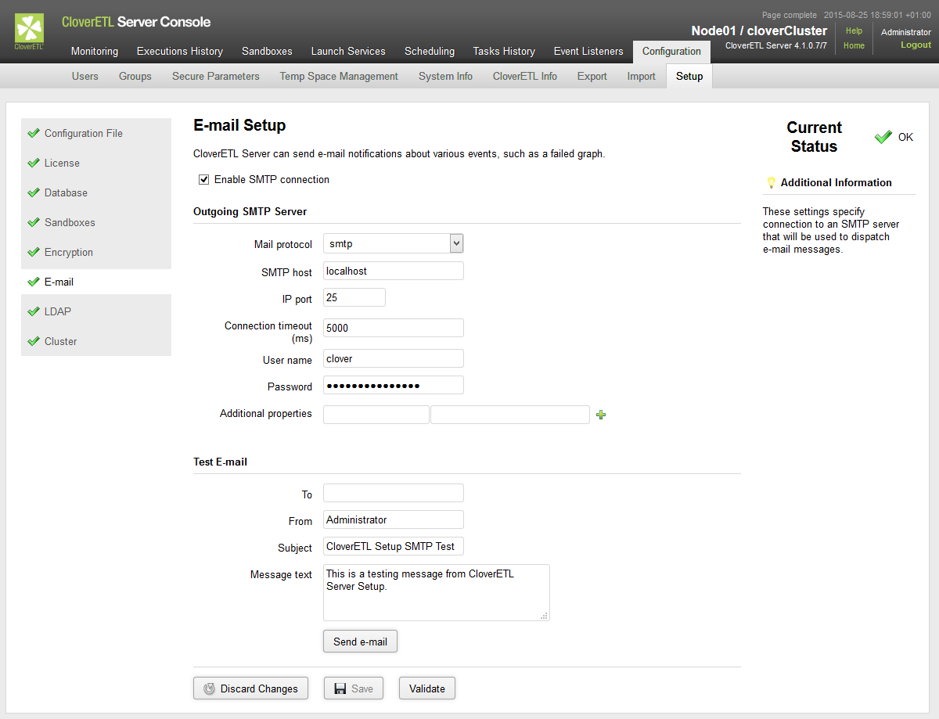Open Launch Services tab
The width and height of the screenshot is (939, 719).
[x=348, y=52]
